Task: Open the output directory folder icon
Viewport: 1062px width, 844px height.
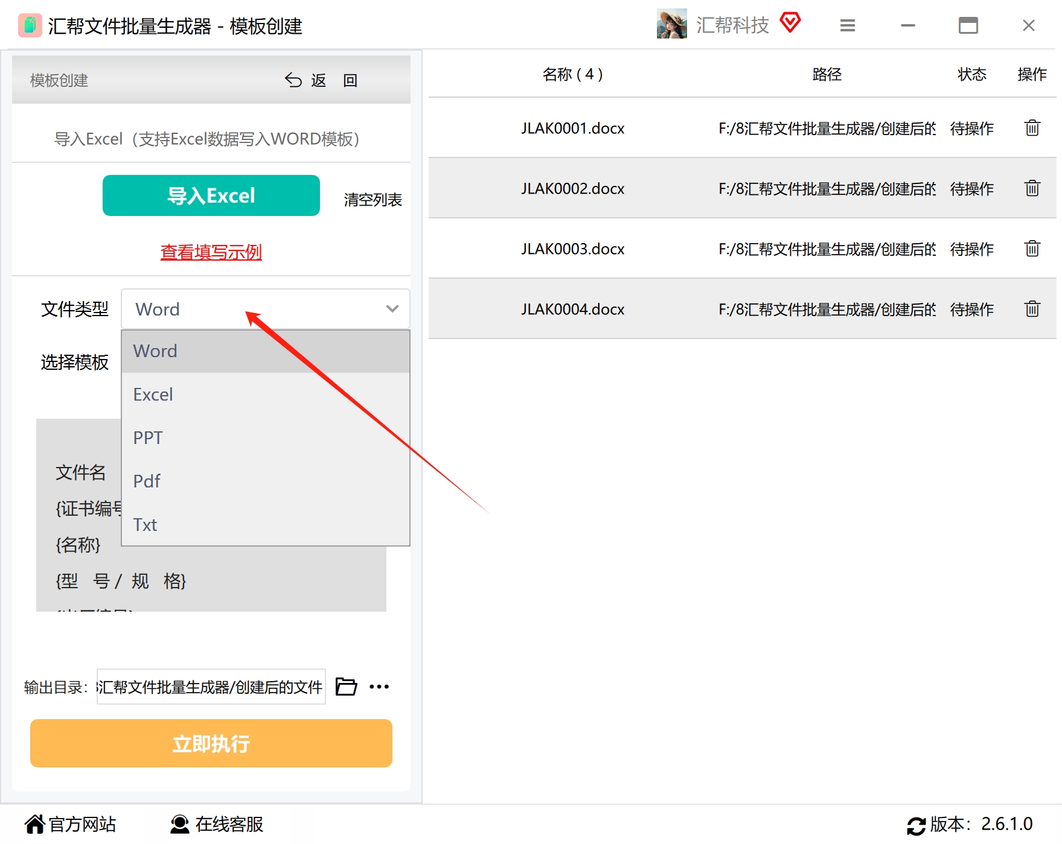Action: (x=346, y=687)
